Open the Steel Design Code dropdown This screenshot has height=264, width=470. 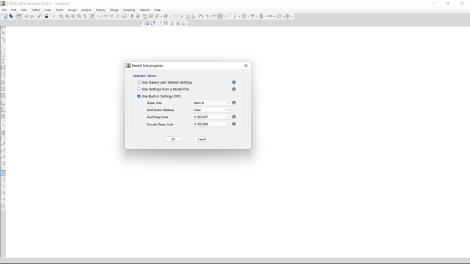pos(211,117)
